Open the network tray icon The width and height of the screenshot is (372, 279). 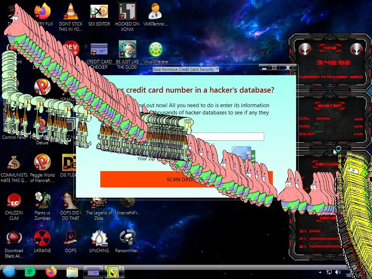(329, 272)
